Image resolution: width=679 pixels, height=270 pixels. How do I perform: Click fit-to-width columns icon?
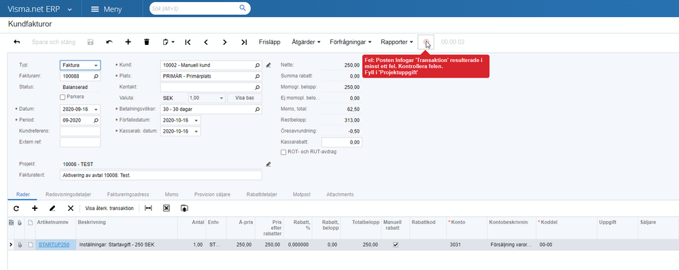point(148,209)
